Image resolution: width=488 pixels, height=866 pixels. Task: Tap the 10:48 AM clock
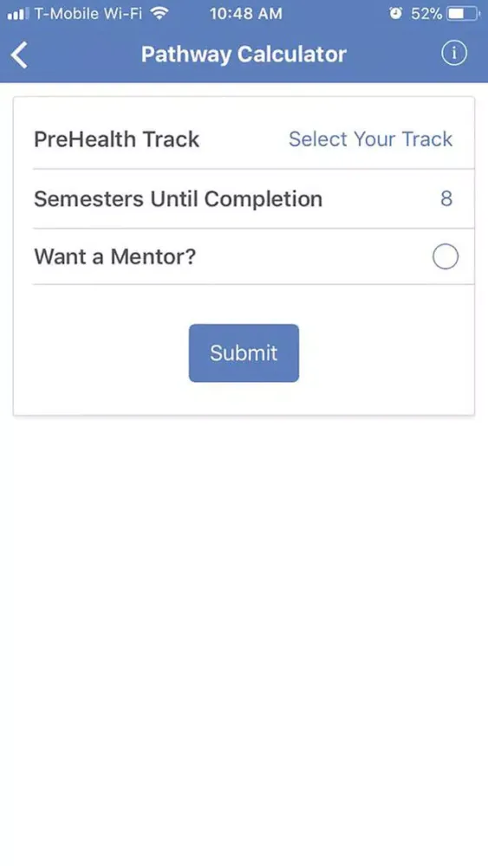click(x=246, y=14)
